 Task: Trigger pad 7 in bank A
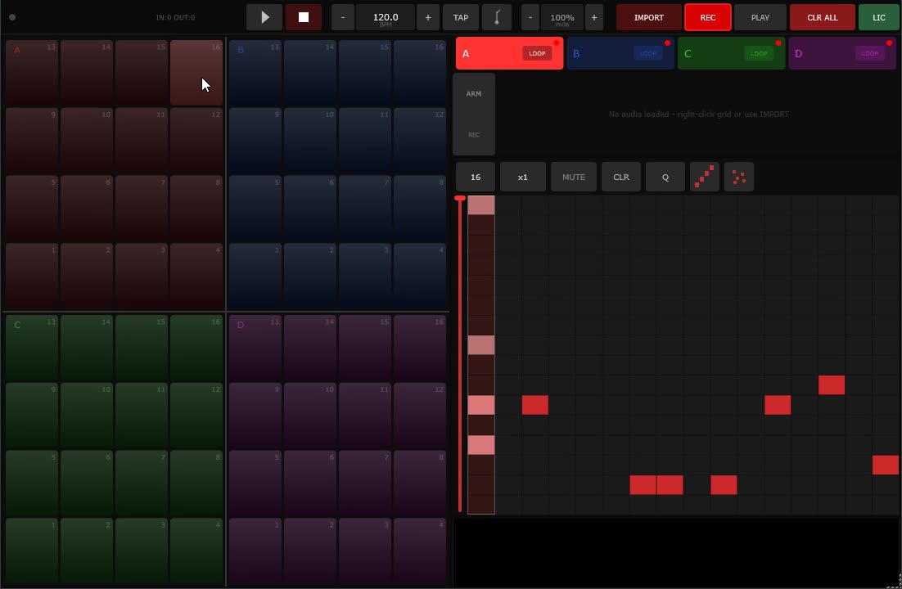[x=141, y=209]
